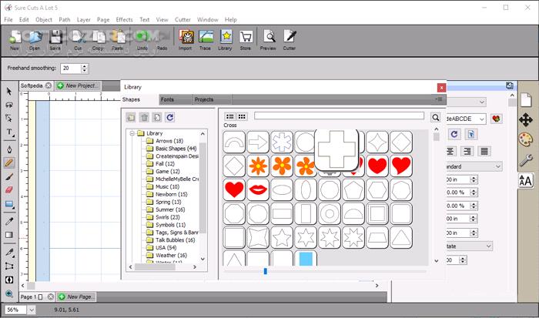Viewport: 539px width, 318px height.
Task: Switch to the Fonts library tab
Action: 176,99
